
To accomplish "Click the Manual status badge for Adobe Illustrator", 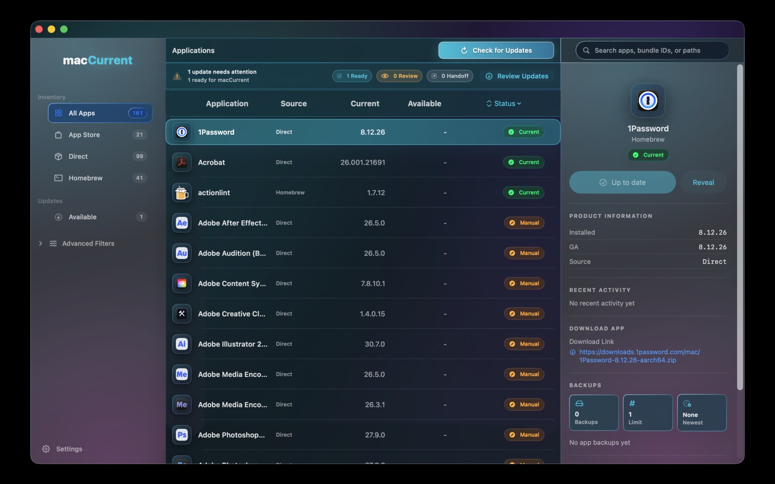I will [524, 344].
